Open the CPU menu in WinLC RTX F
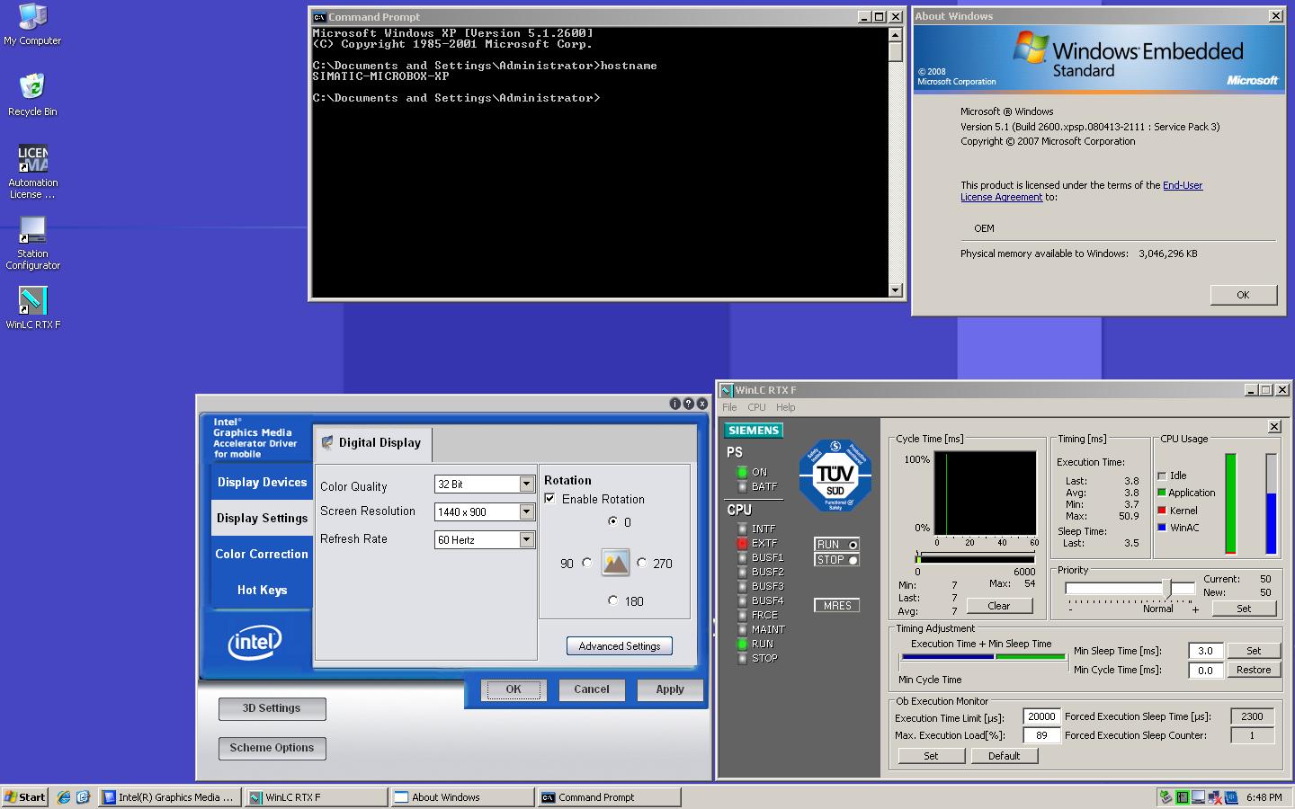Screen dimensions: 1295x809 point(756,407)
